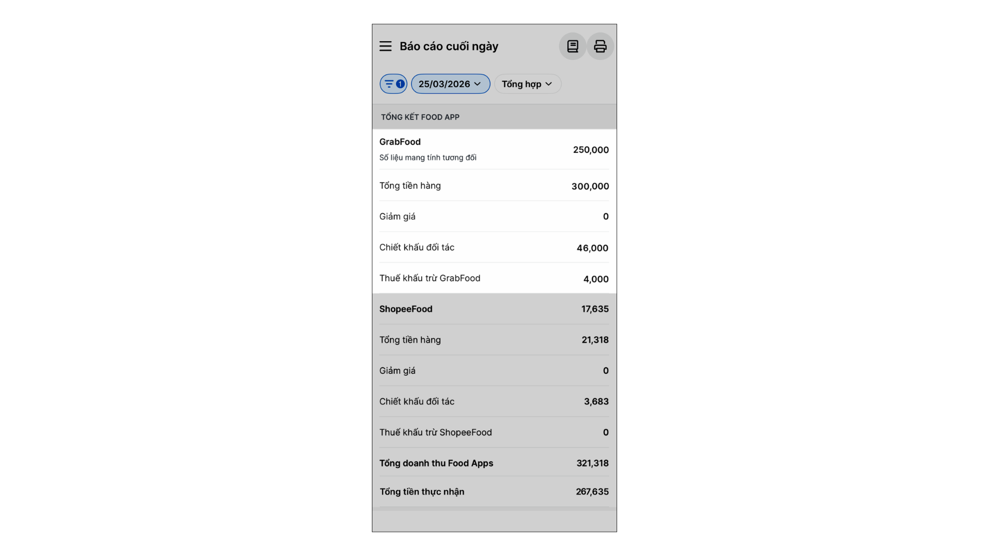Click ShopeeFood Tổng tiền hàng 21,318 row
Screen dimensions: 989x556
(494, 340)
